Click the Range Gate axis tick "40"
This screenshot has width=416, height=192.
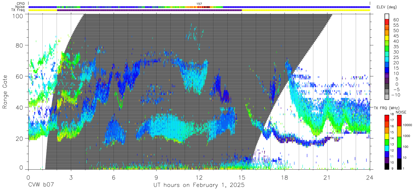(20, 107)
